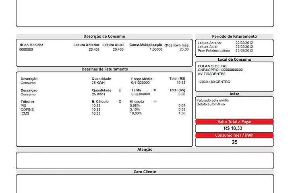Click the red 'Valor Total a Pagar' header
This screenshot has width=294, height=193.
pyautogui.click(x=234, y=121)
